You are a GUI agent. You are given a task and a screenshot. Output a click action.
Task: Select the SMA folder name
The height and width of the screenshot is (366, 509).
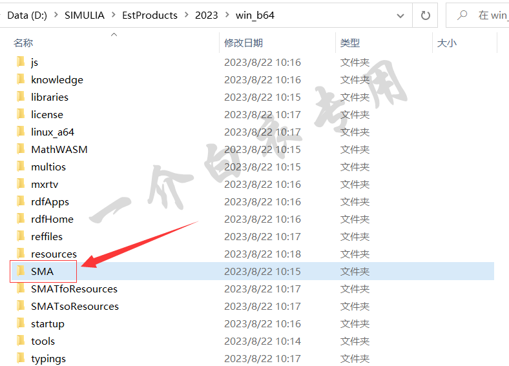click(42, 272)
